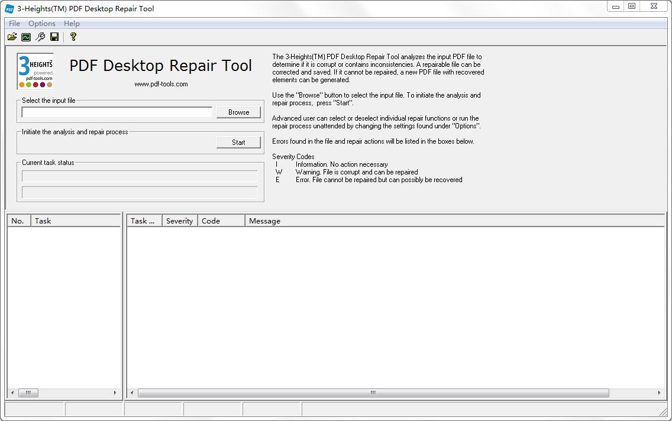Click the Task column header in the left list

coord(76,221)
